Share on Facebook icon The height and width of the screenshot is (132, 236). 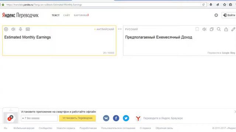[x=116, y=118]
